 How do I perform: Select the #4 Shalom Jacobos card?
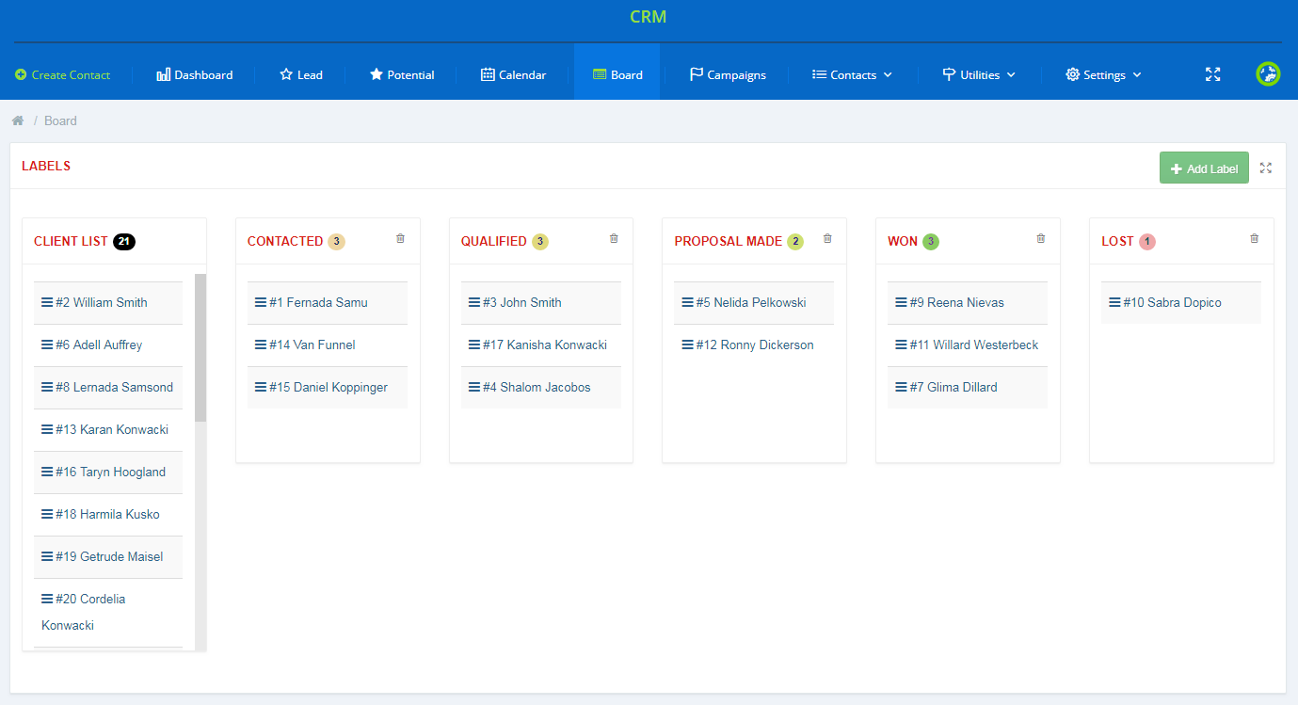click(x=541, y=387)
